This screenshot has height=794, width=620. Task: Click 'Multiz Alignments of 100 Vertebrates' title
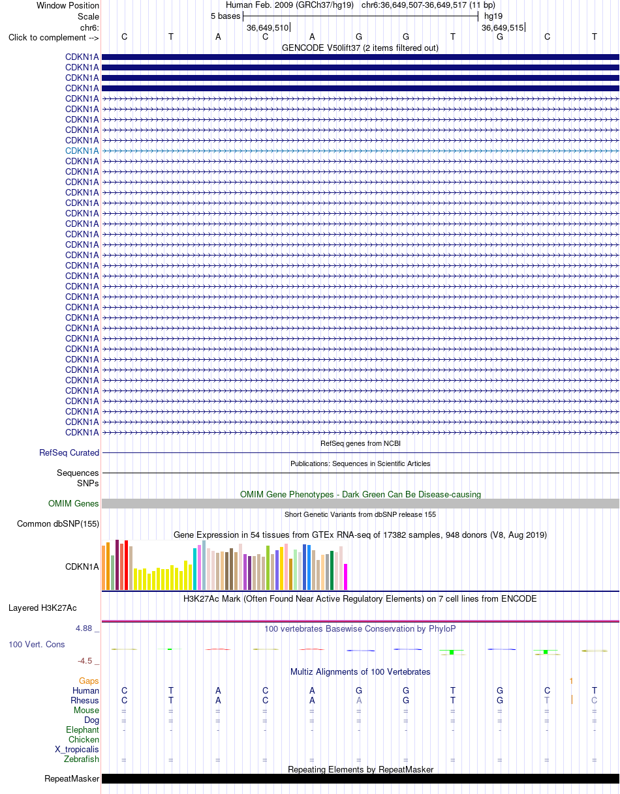360,671
